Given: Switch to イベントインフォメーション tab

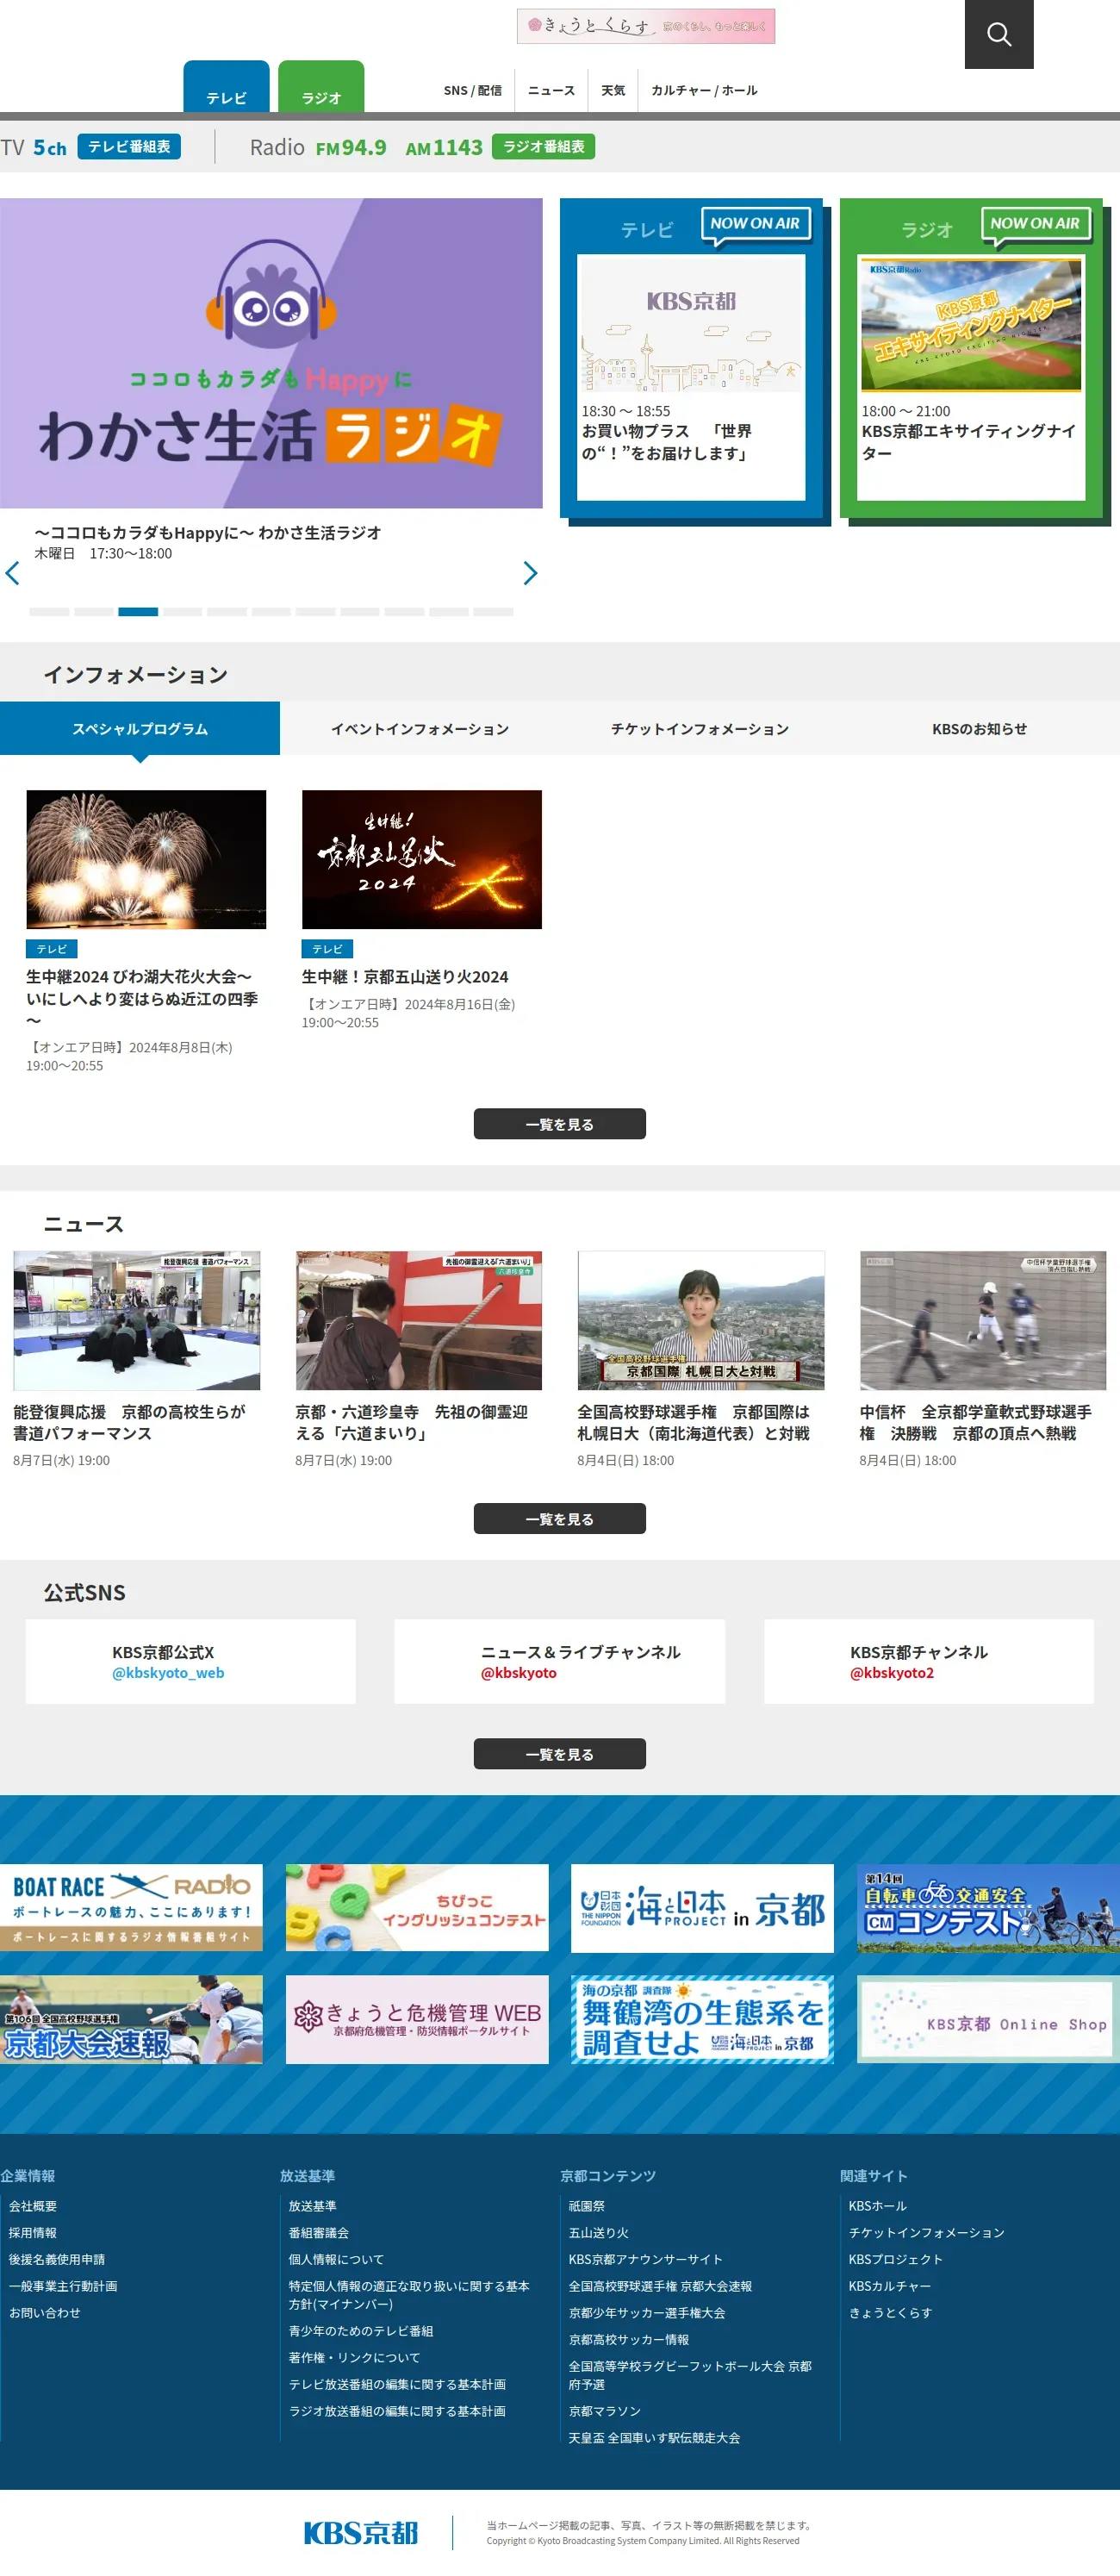Looking at the screenshot, I should click(420, 729).
